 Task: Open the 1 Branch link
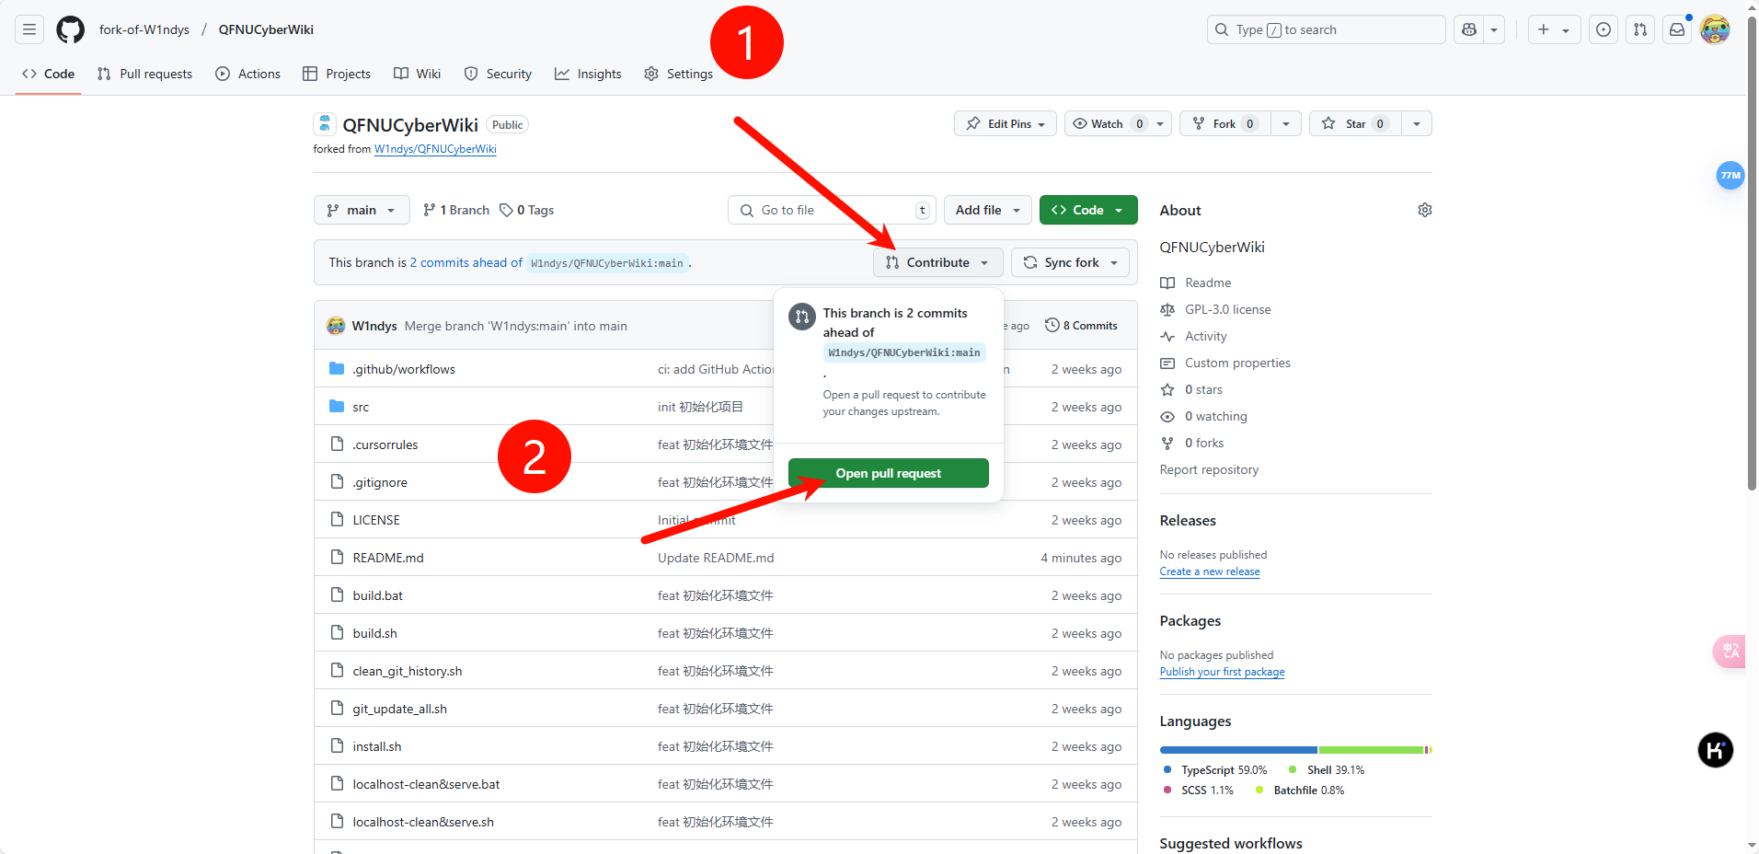(456, 210)
